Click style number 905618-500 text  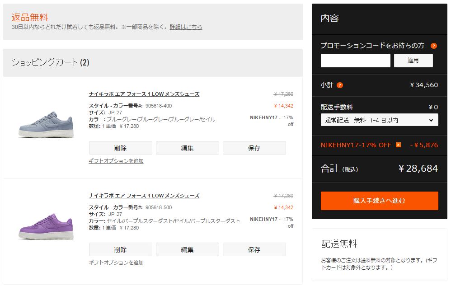click(x=159, y=207)
